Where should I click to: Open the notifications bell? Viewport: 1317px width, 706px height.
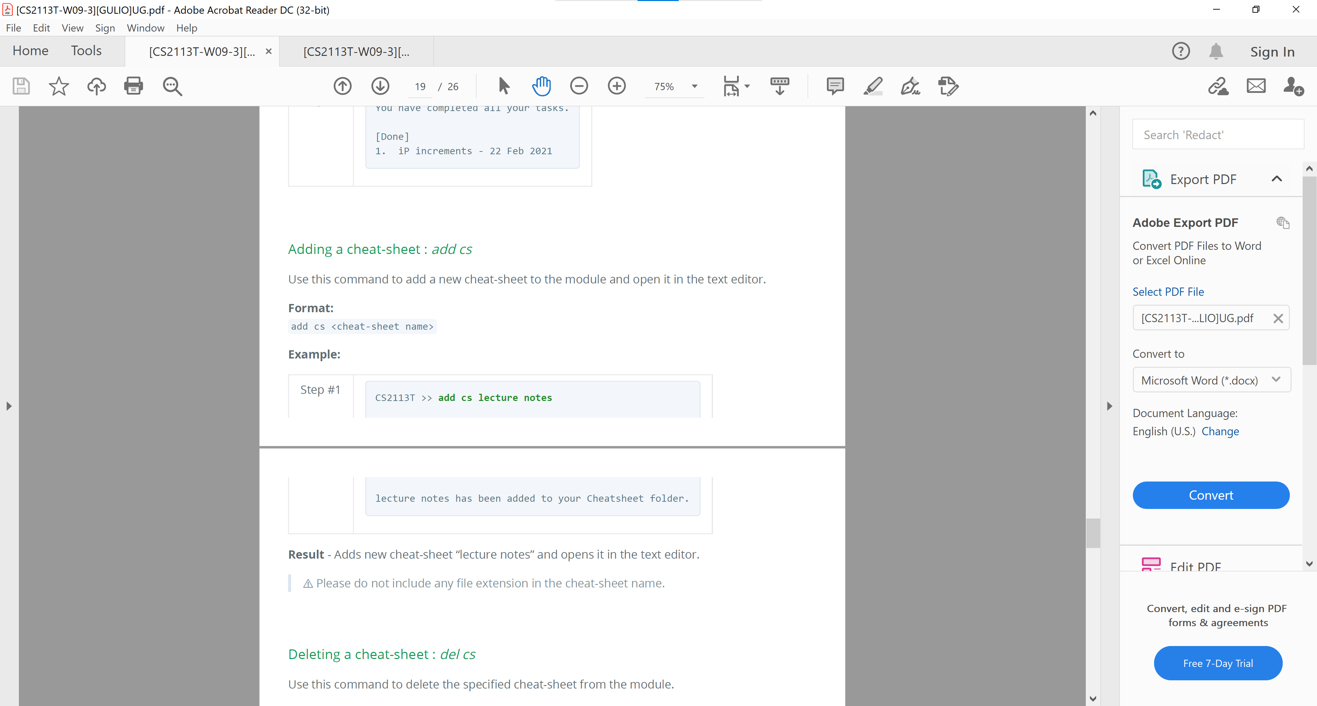[x=1216, y=52]
